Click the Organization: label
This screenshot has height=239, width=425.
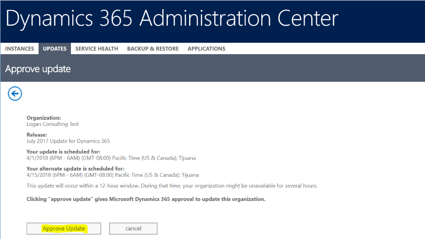44,118
